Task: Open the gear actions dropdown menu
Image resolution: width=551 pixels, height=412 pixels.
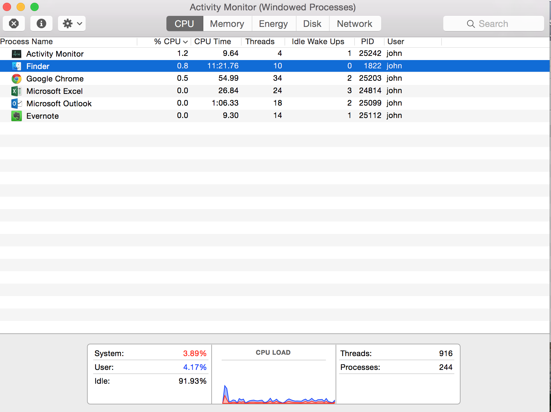Action: point(72,23)
